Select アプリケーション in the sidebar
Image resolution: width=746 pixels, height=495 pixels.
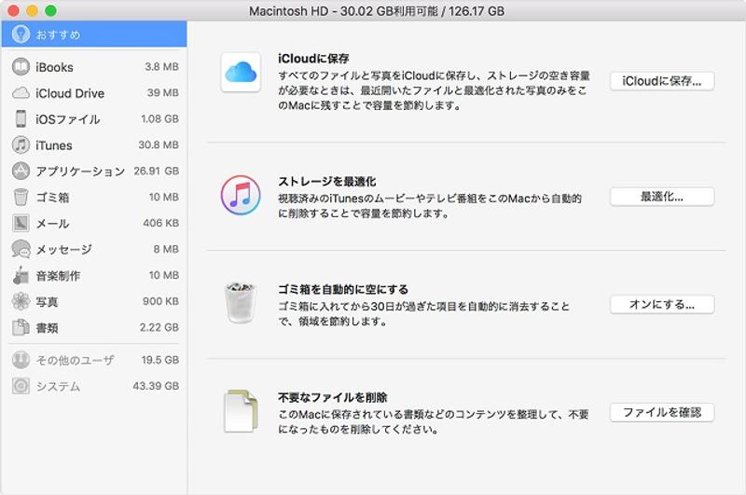pos(94,171)
